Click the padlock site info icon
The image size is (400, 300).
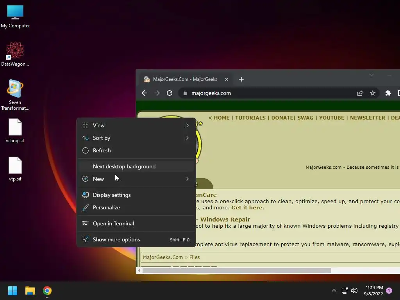[x=185, y=93]
